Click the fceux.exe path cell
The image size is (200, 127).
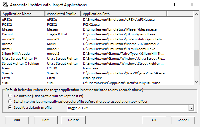(x=91, y=68)
